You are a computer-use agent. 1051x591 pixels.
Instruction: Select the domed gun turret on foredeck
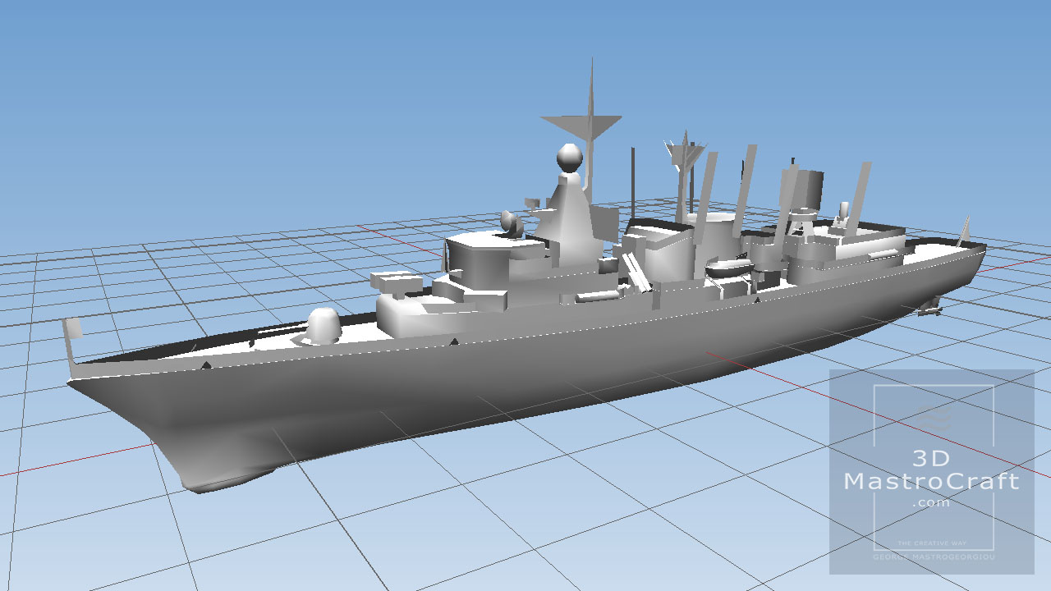(x=323, y=326)
